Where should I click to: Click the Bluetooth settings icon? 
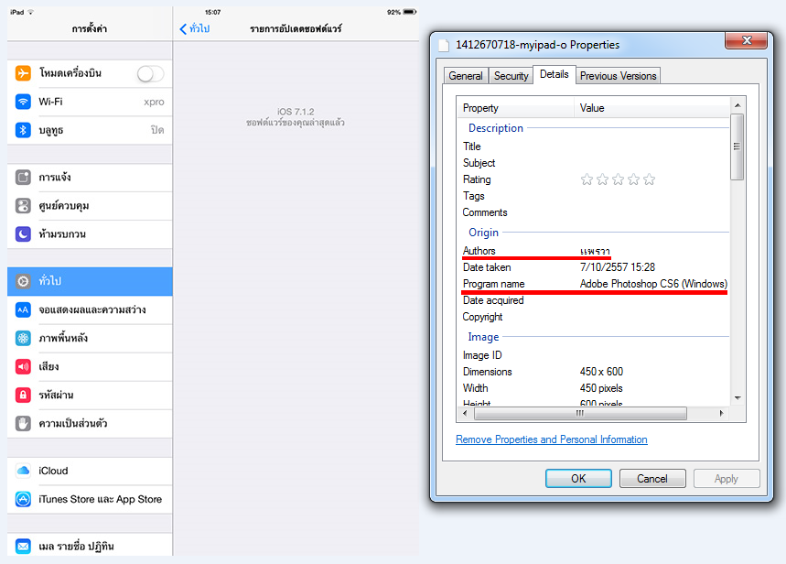(23, 130)
